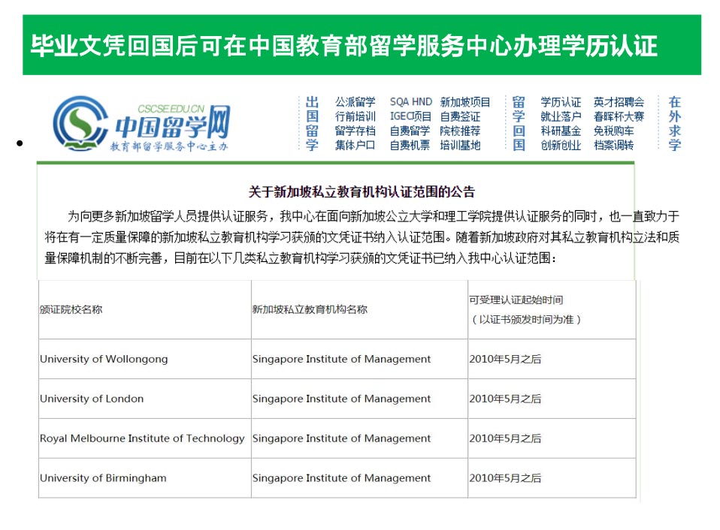Click the 档案调转 link
The image size is (720, 530).
click(x=613, y=145)
